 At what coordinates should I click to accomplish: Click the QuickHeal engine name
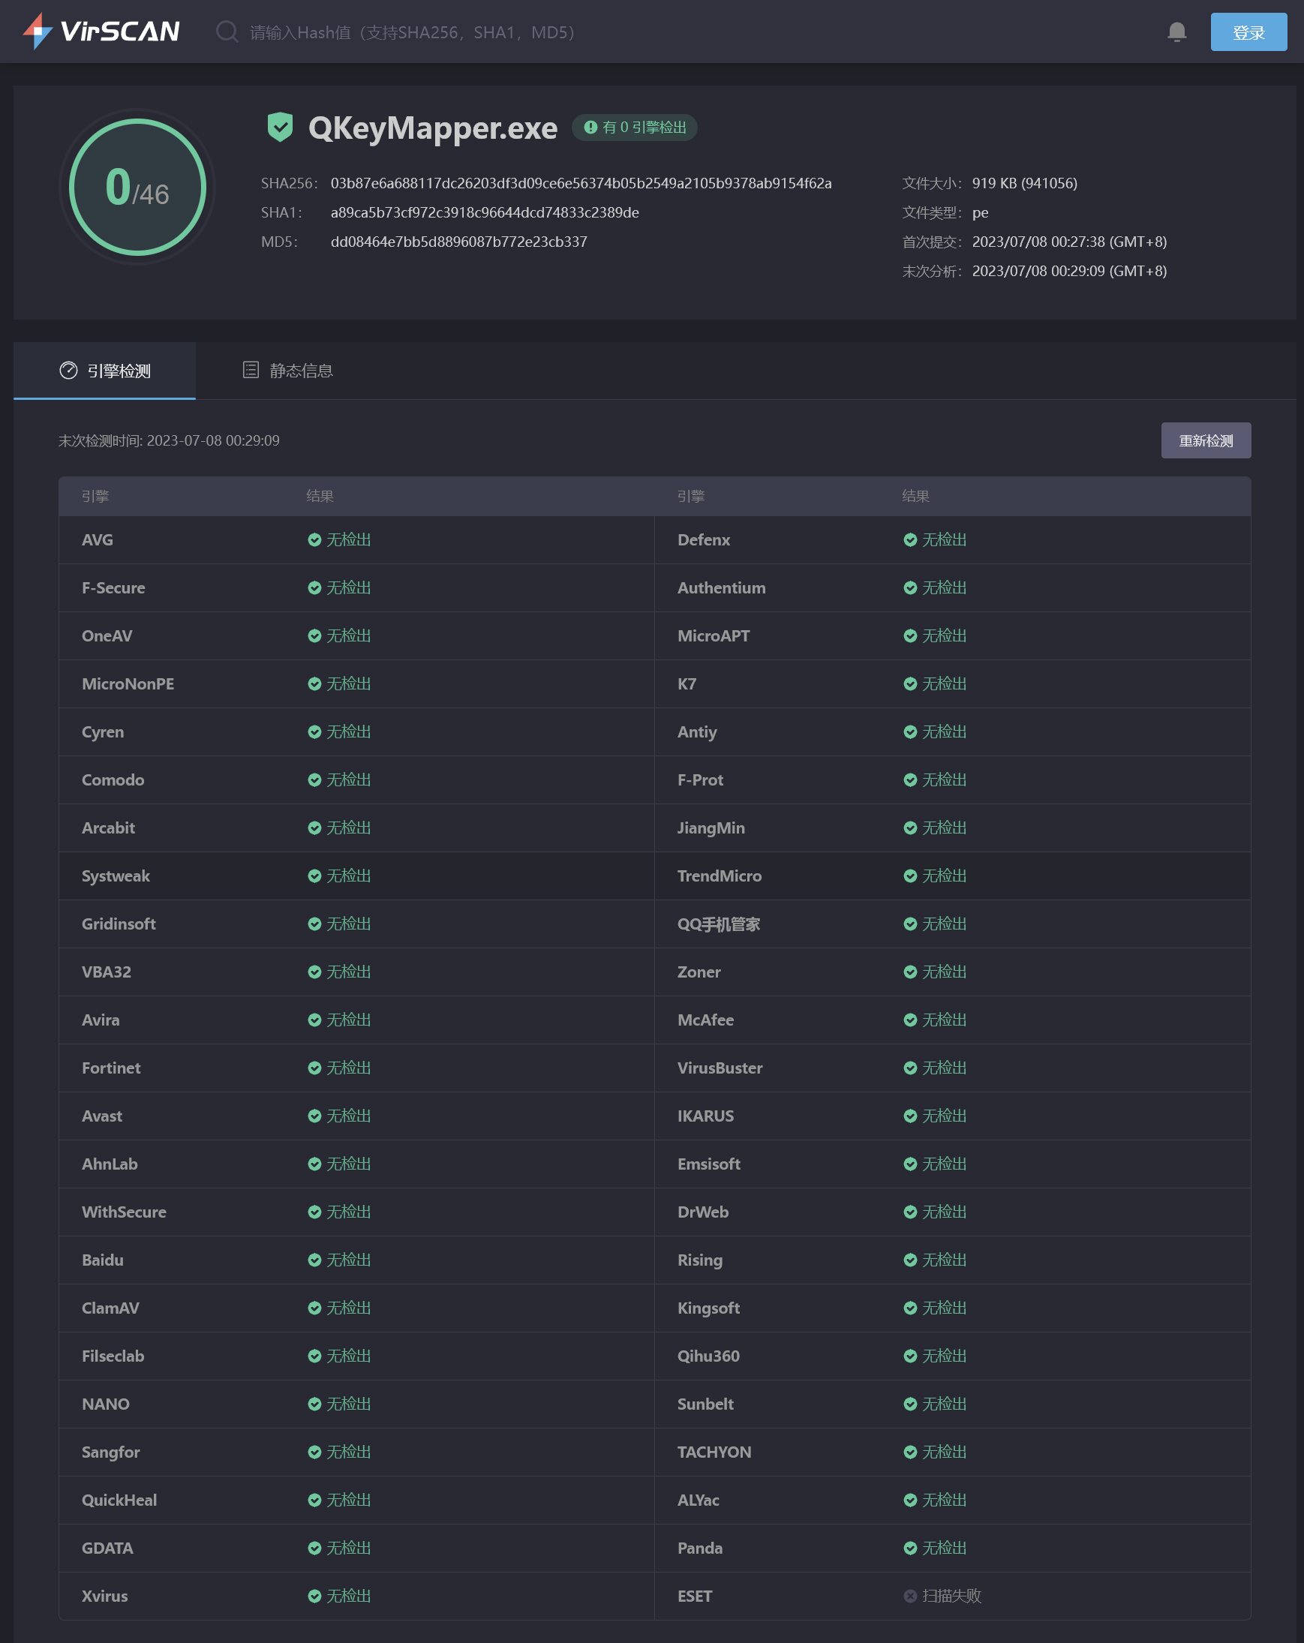119,1500
